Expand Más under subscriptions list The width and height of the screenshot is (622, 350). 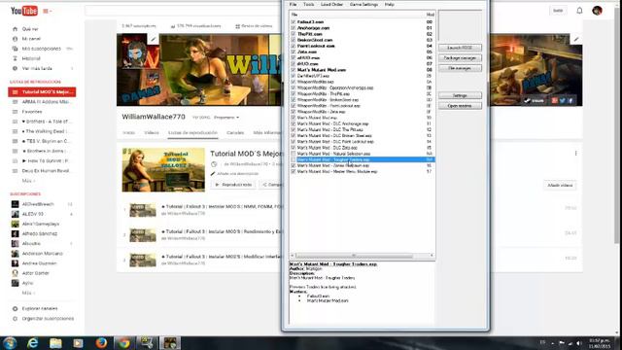coord(28,293)
